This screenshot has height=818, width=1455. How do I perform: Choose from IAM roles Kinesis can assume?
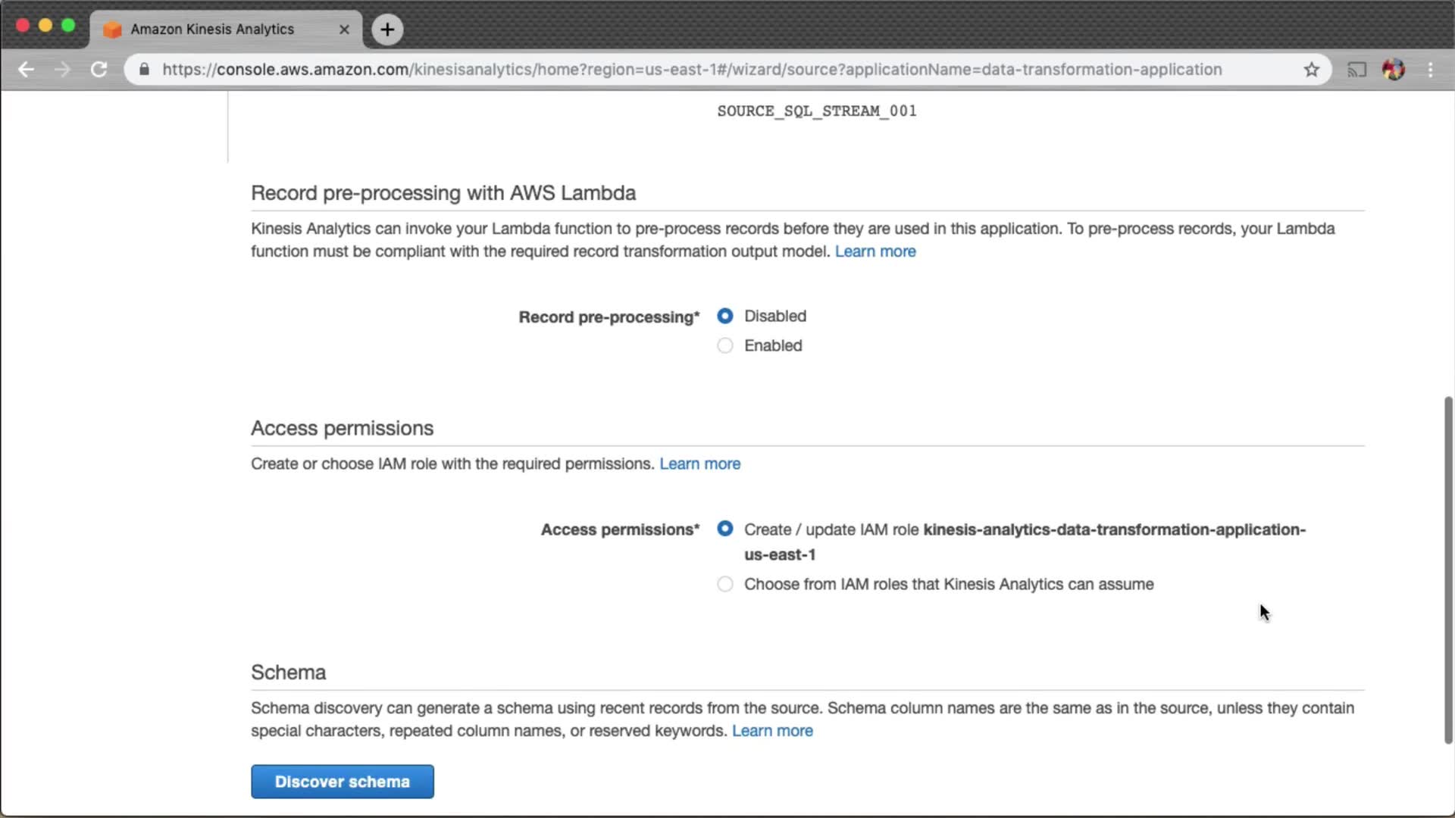coord(725,584)
